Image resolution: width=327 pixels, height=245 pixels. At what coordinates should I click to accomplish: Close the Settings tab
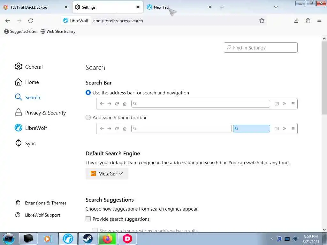(138, 7)
